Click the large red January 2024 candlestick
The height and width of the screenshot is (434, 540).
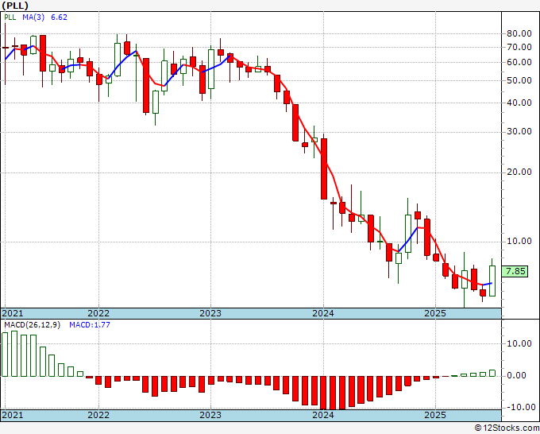(324, 169)
